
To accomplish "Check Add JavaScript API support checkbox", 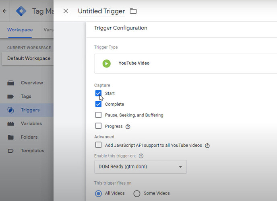I will [98, 145].
